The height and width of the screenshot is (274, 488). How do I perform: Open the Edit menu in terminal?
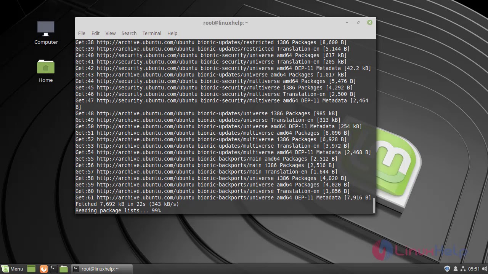pos(95,33)
